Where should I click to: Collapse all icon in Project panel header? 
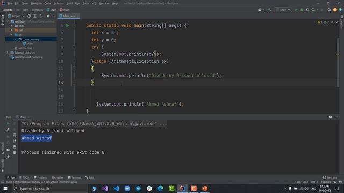41,16
